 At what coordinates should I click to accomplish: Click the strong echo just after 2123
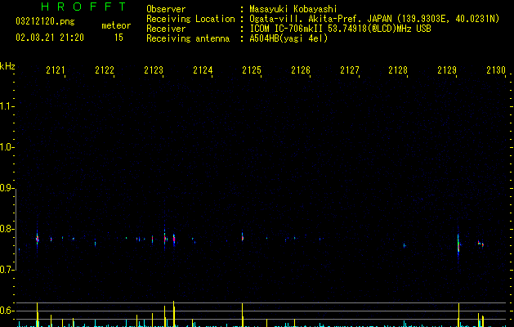click(x=164, y=239)
